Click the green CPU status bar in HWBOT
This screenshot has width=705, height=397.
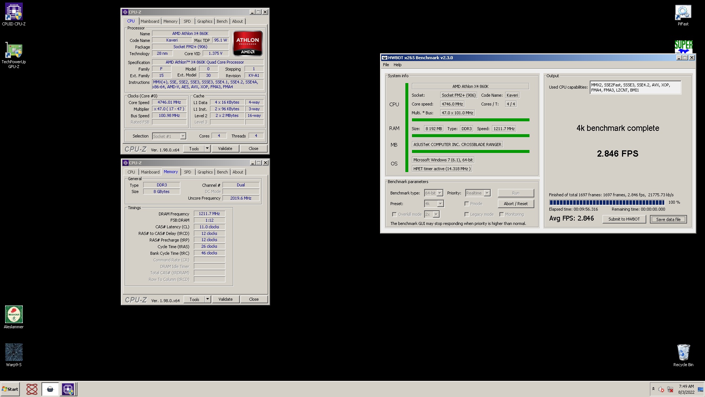click(470, 120)
